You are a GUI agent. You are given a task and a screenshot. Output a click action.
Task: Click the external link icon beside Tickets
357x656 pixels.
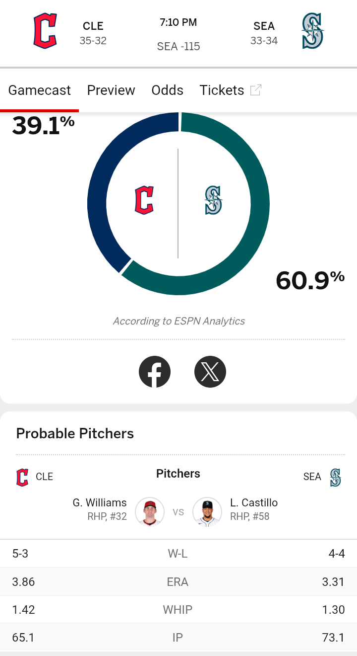(x=256, y=90)
